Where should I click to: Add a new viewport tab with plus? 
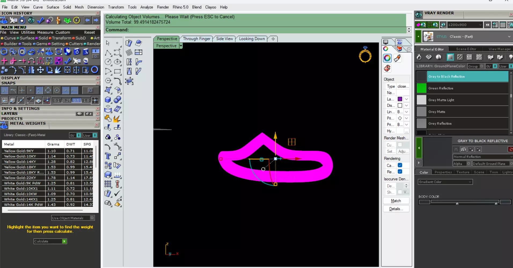point(273,39)
